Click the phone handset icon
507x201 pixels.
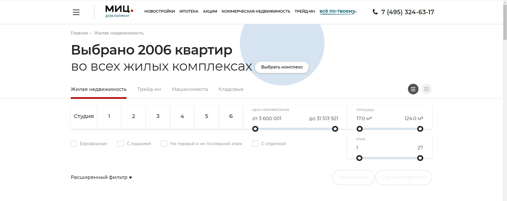375,12
